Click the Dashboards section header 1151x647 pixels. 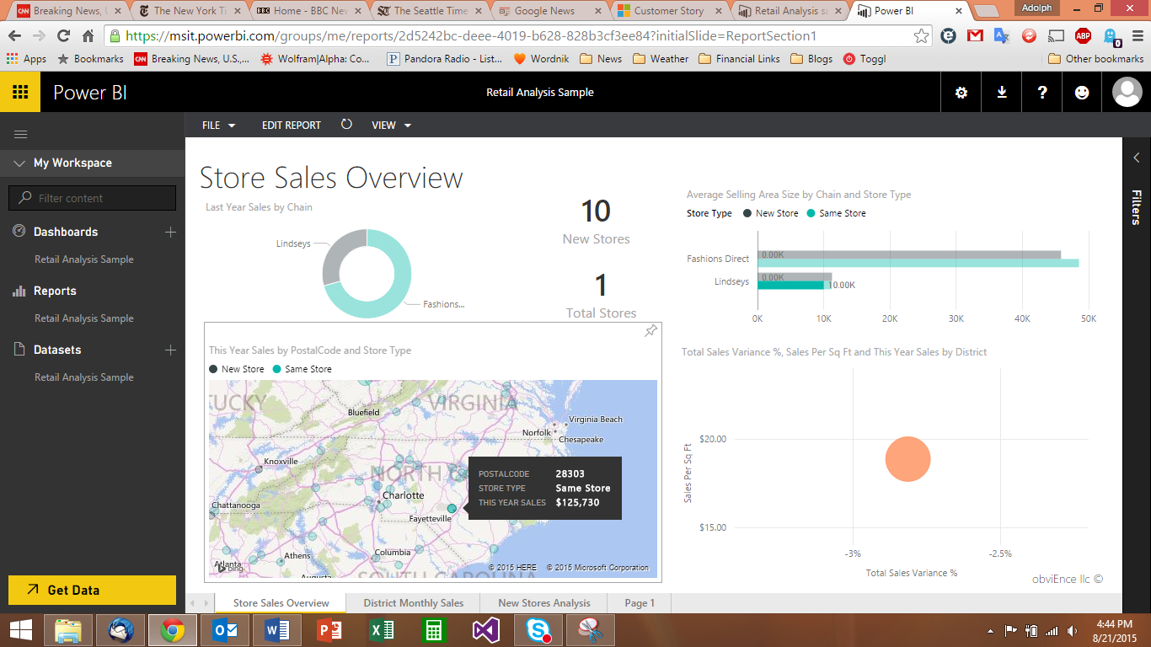66,232
